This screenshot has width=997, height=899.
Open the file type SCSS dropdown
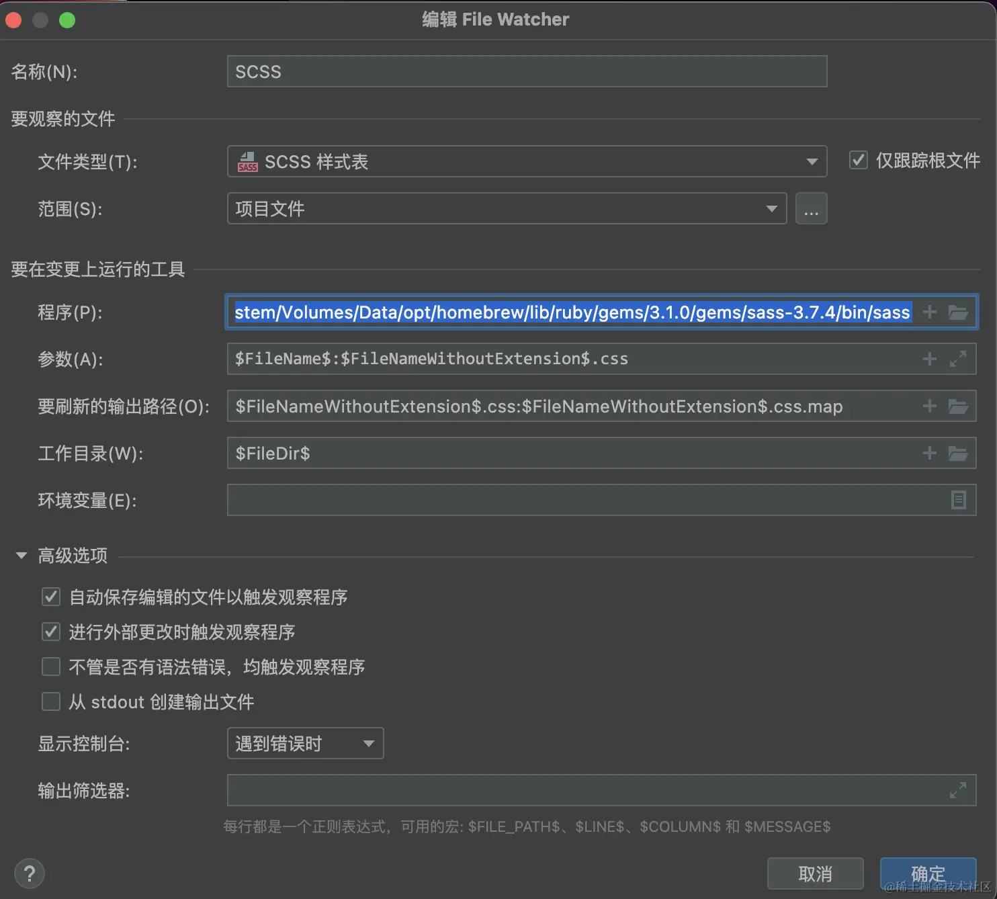click(527, 162)
